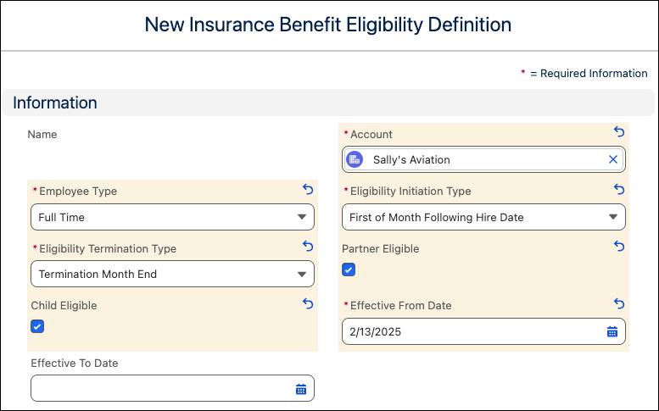Revert the Partner Eligible checkbox change
This screenshot has height=411, width=659.
tap(619, 247)
